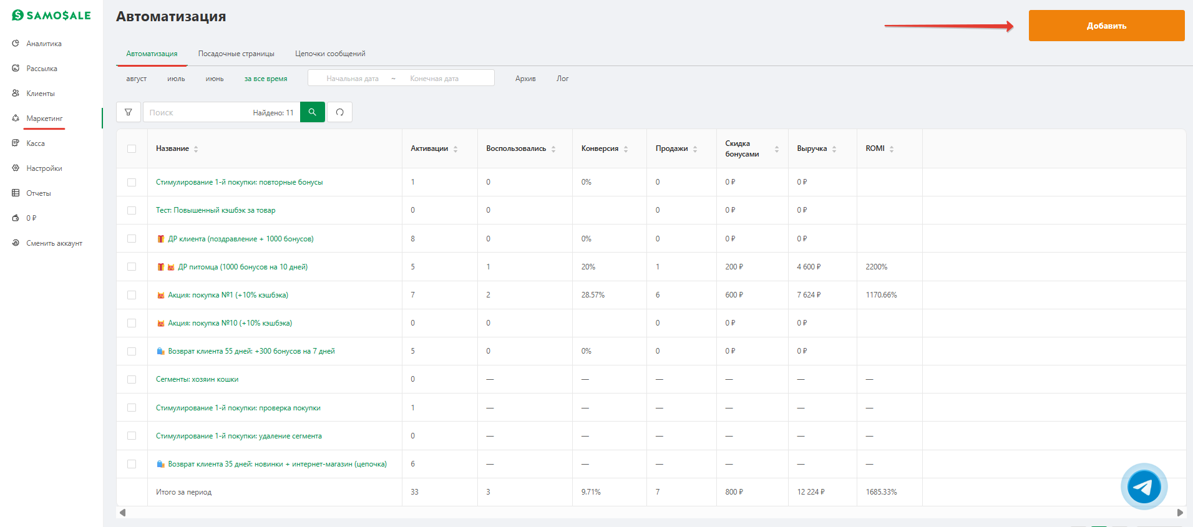Check the ДР питомца row checkbox
1193x527 pixels.
(132, 267)
